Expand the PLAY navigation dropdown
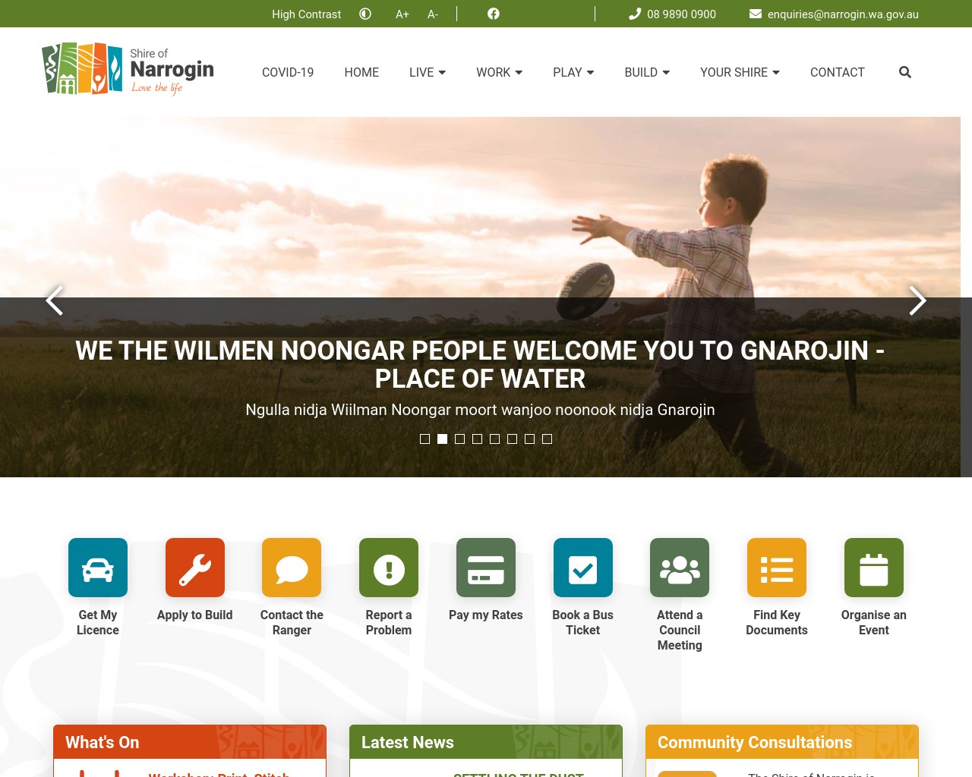The height and width of the screenshot is (777, 972). click(573, 72)
